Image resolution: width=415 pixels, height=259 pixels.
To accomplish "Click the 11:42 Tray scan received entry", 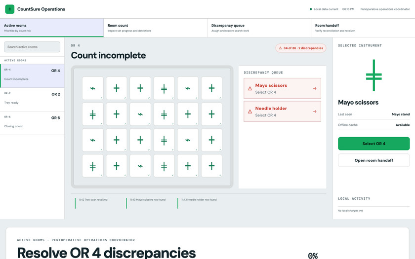I will tap(93, 200).
